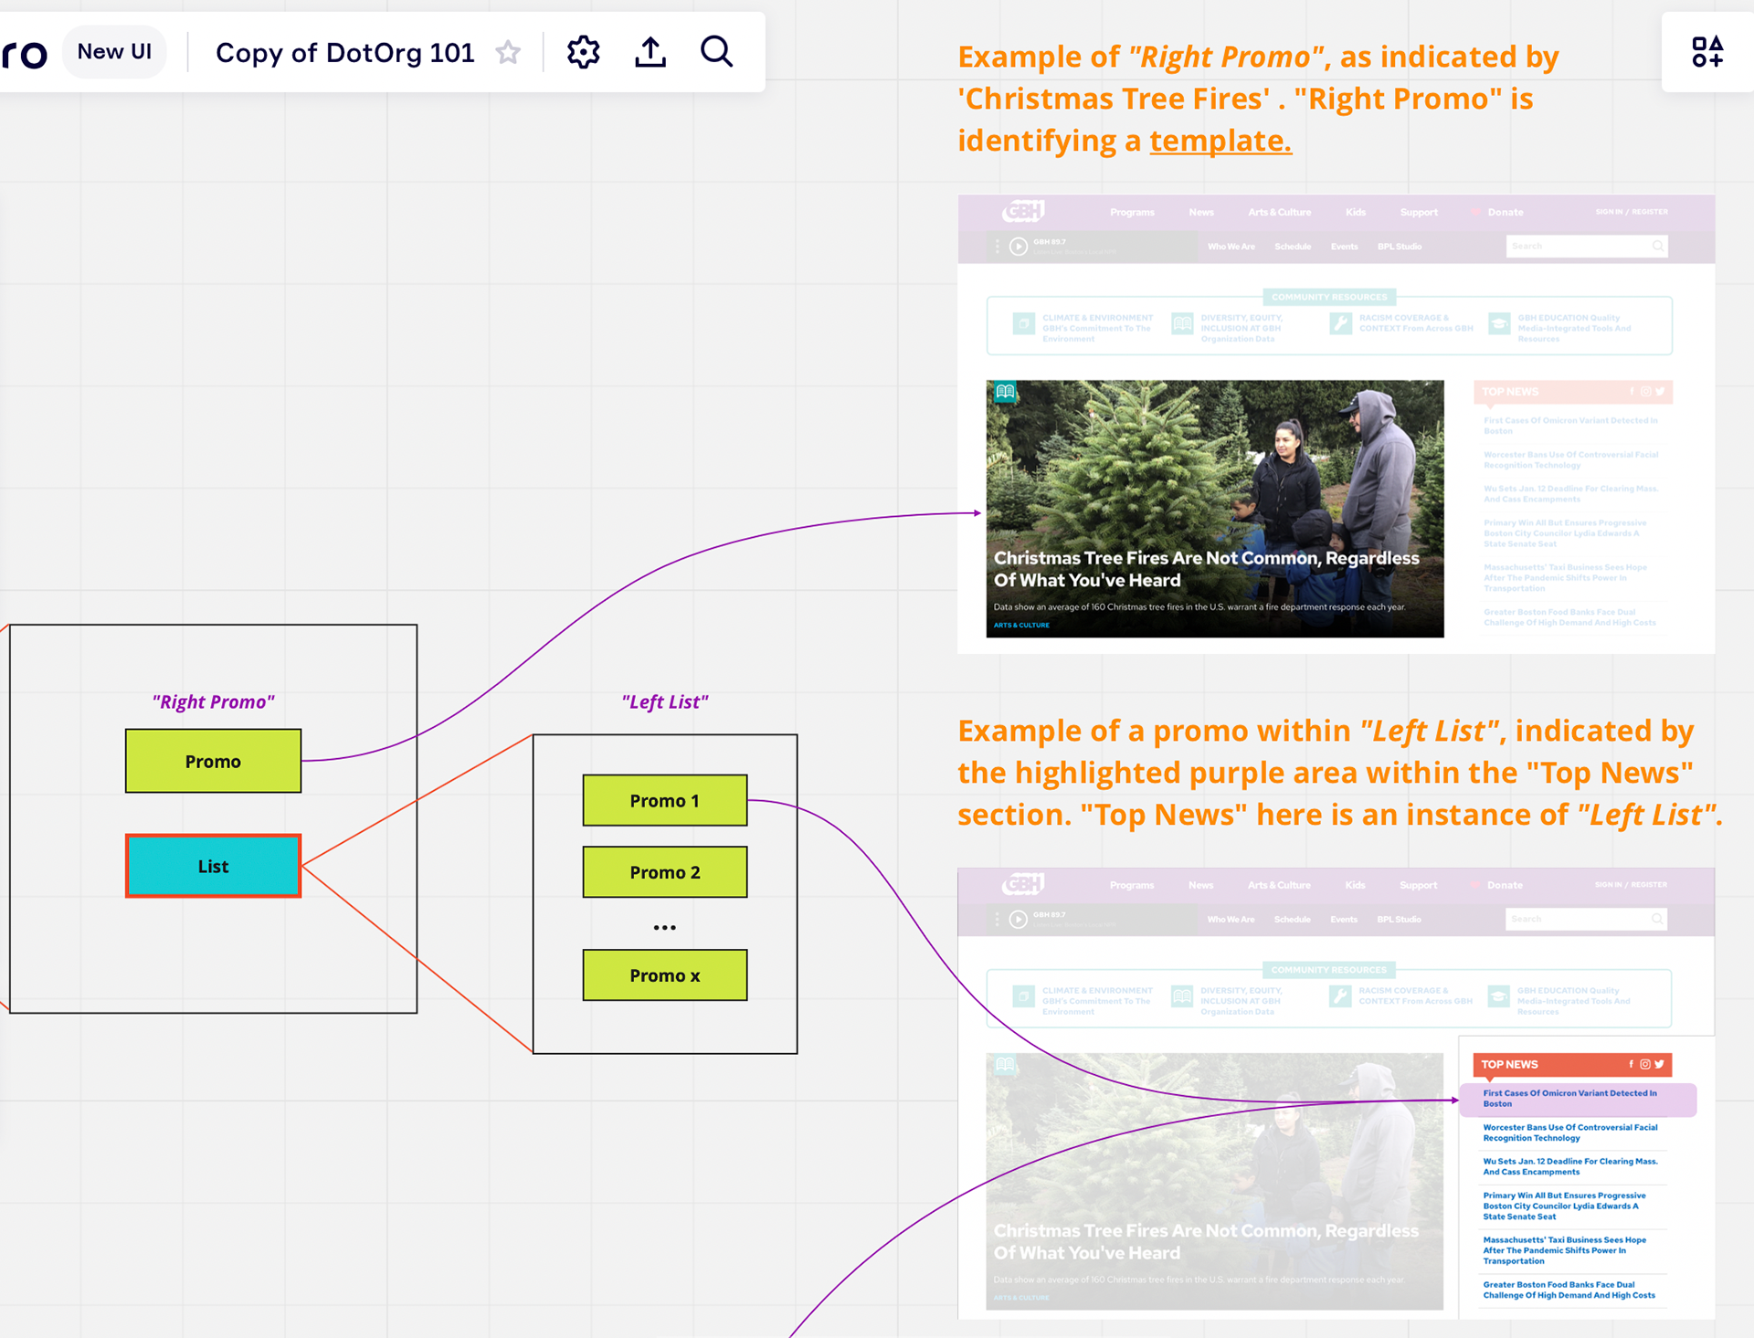The image size is (1754, 1338).
Task: Click the underlined template link text
Action: pyautogui.click(x=1220, y=141)
